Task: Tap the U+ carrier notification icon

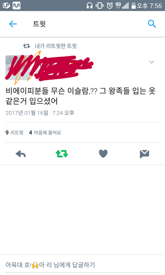Action: tap(6, 6)
